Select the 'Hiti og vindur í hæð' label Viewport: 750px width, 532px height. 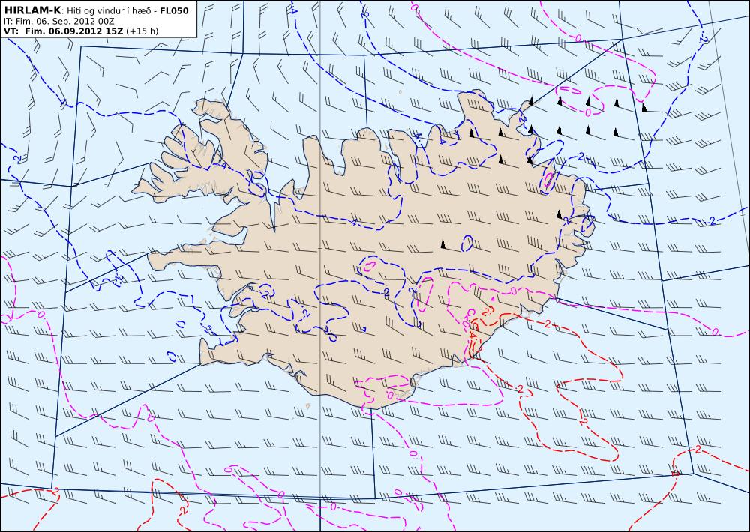(109, 11)
